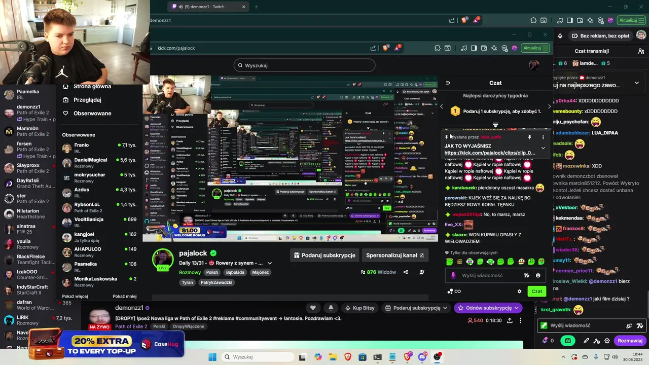Viewport: 649px width, 365px height.
Task: Open Brave wallet icon in Twitch window toolbar
Action: pyautogui.click(x=580, y=20)
